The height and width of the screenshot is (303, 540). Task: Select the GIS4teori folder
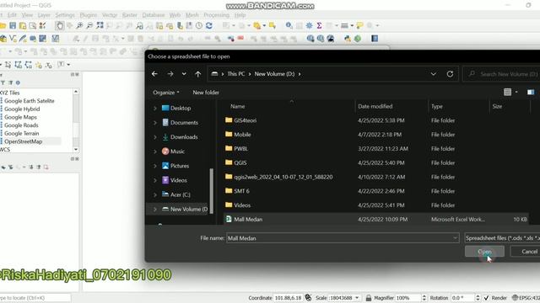click(x=245, y=120)
